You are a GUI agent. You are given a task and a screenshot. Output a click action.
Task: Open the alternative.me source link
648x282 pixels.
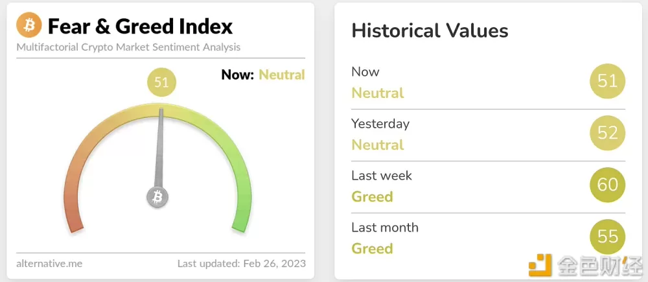49,263
